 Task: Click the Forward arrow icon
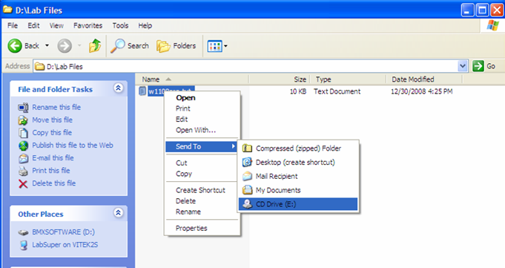(x=65, y=46)
